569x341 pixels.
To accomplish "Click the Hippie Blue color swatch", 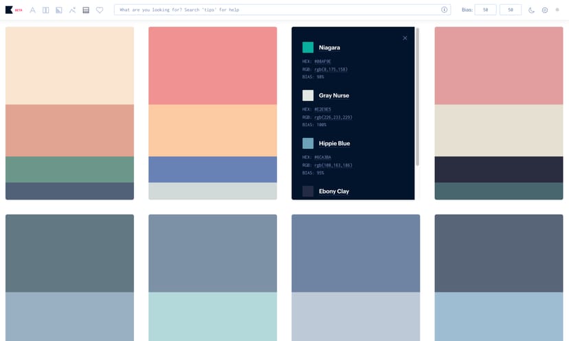I will tap(308, 143).
